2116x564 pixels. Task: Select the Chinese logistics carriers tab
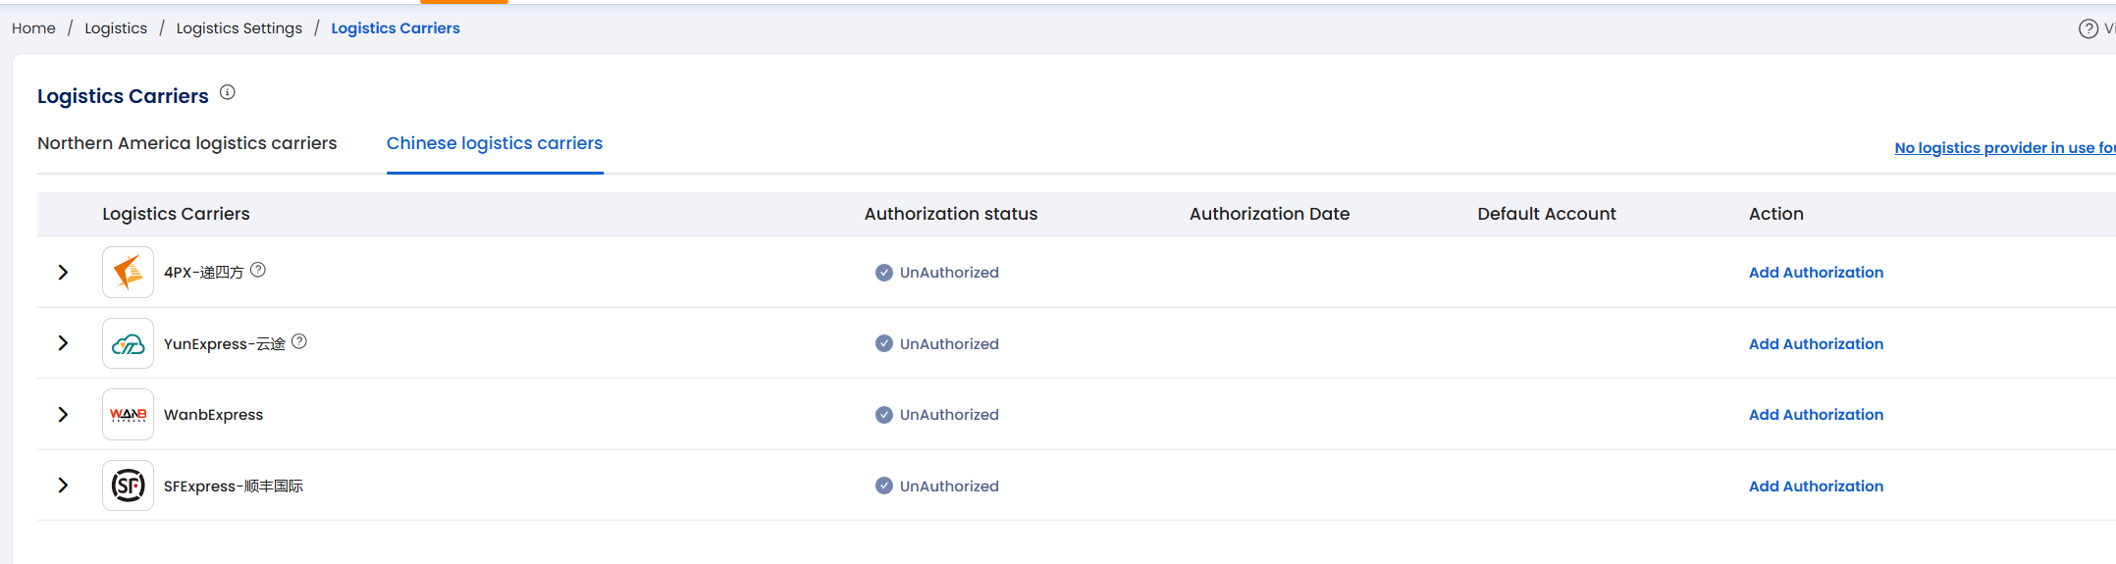494,143
